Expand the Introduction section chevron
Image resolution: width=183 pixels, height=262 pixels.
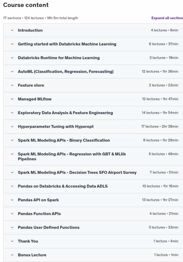tap(12, 30)
